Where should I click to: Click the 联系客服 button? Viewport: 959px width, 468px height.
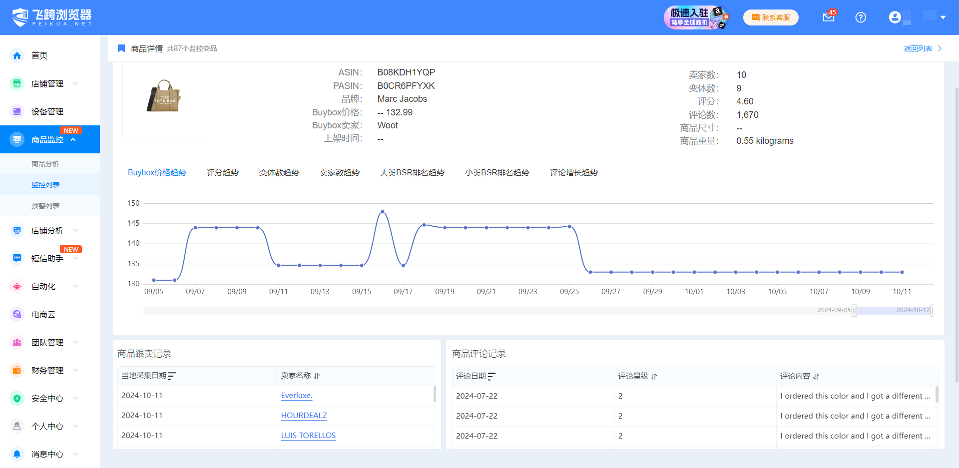click(x=771, y=17)
